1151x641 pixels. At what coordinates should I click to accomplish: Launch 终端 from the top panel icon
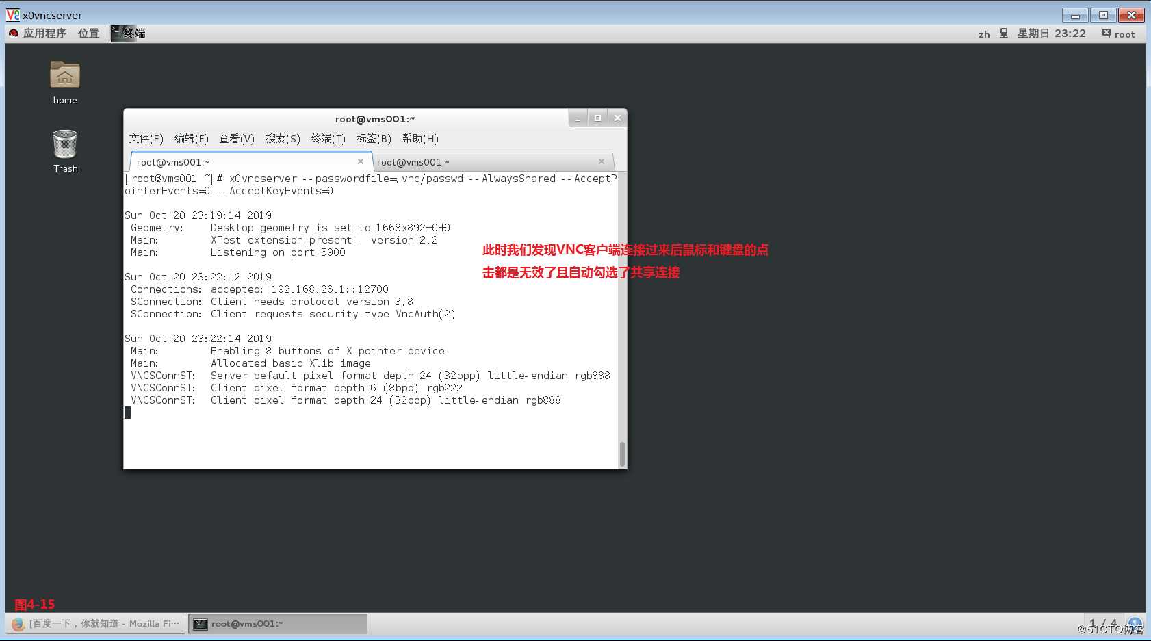[128, 34]
